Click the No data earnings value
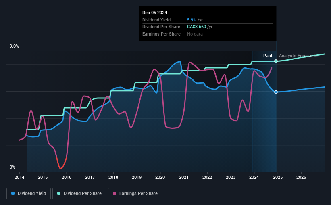Image resolution: width=331 pixels, height=205 pixels. click(x=195, y=34)
